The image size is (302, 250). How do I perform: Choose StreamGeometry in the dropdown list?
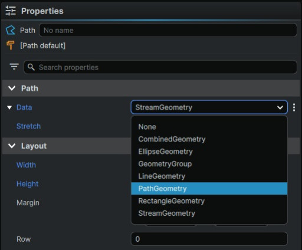click(209, 213)
